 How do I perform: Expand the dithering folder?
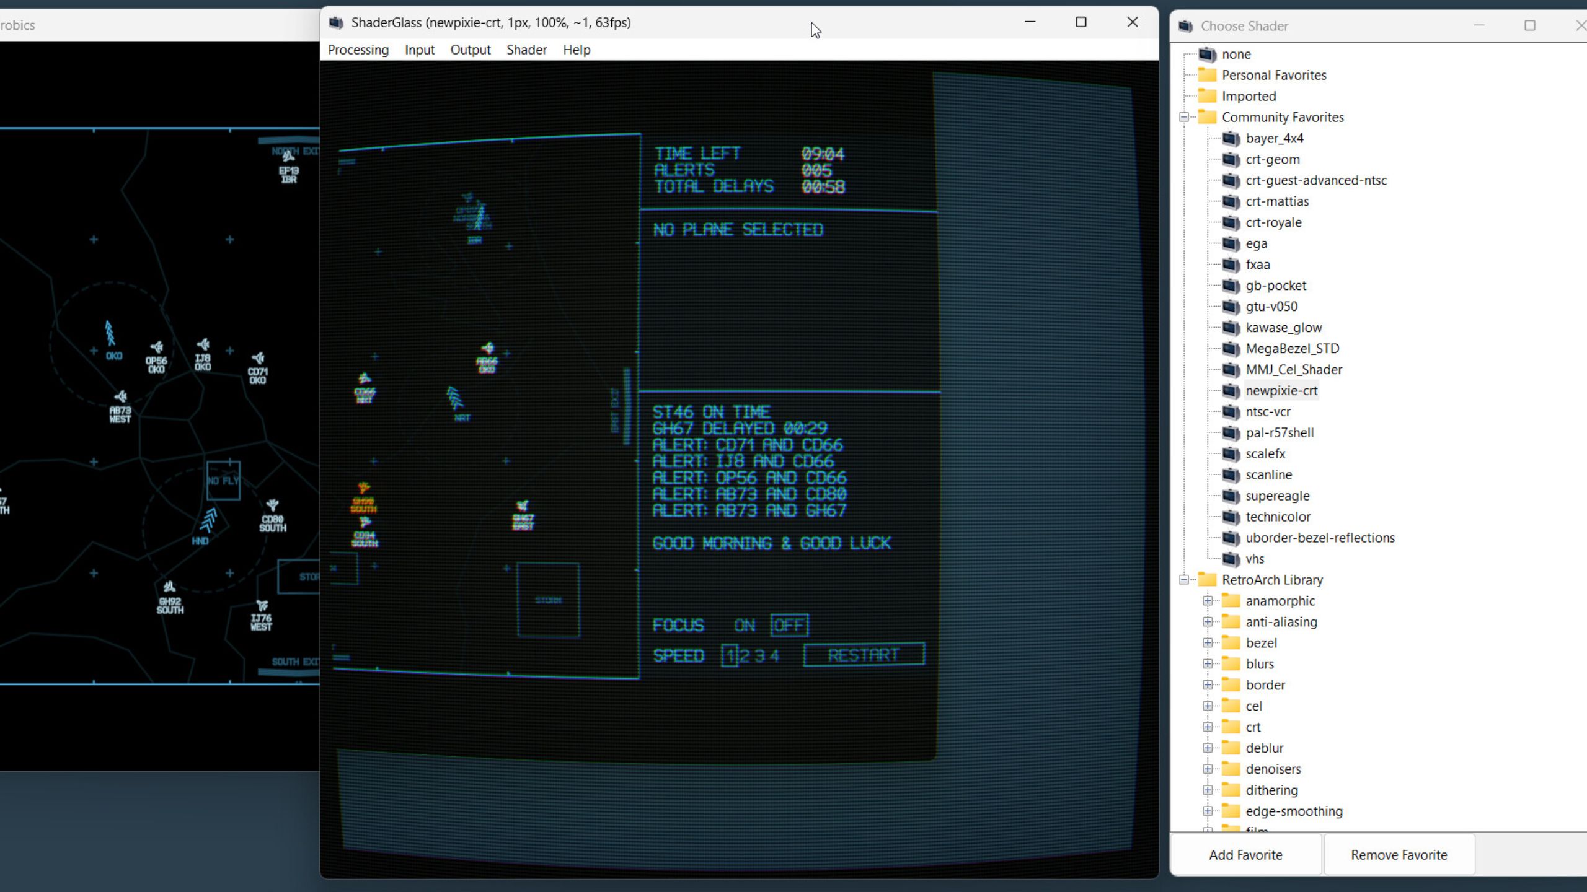point(1208,790)
